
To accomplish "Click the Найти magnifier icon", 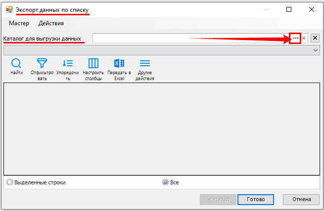I will tap(16, 64).
